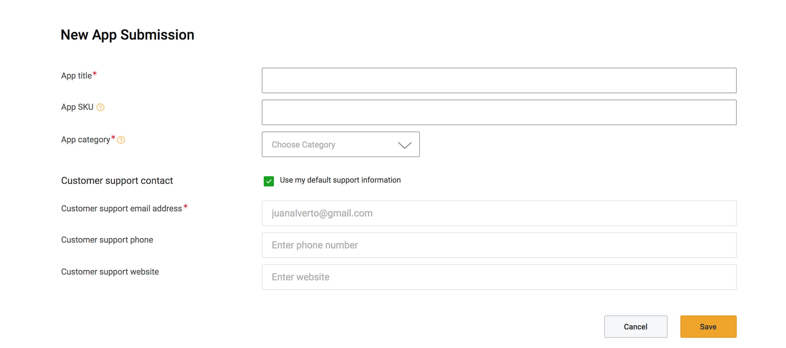Select the juanalverto@gmail.com email field

pos(499,213)
